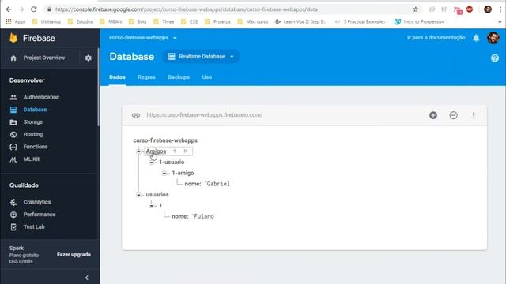The image size is (506, 284).
Task: Open the CSS bookmark folder
Action: pos(190,21)
